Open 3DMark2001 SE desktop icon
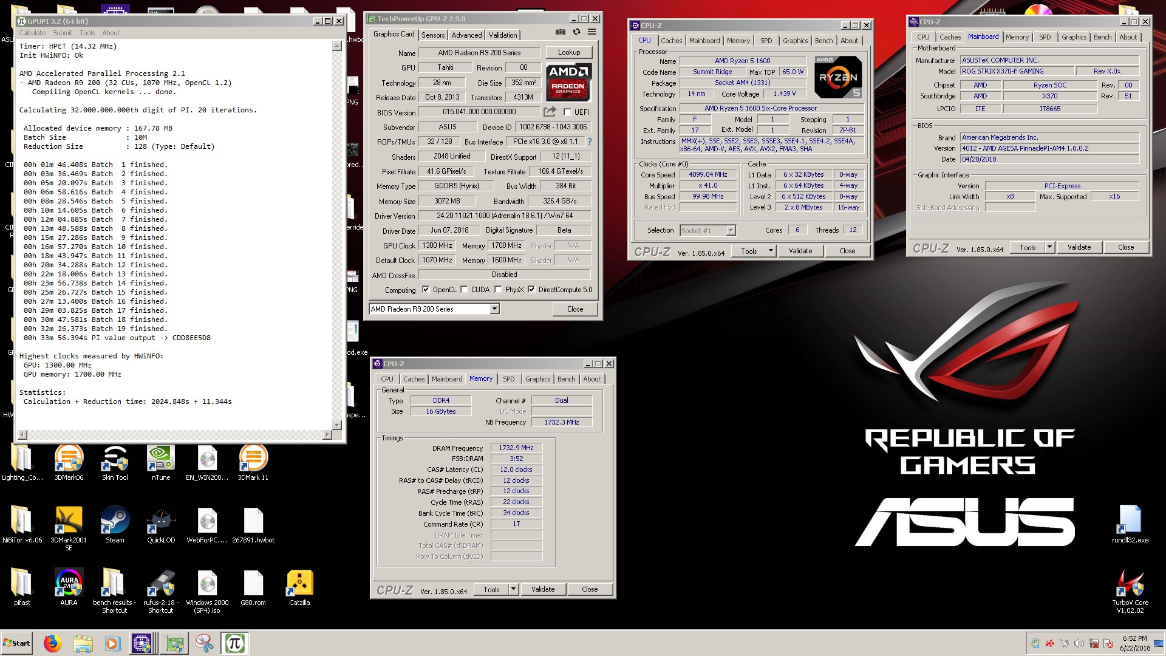Viewport: 1166px width, 656px height. click(69, 528)
